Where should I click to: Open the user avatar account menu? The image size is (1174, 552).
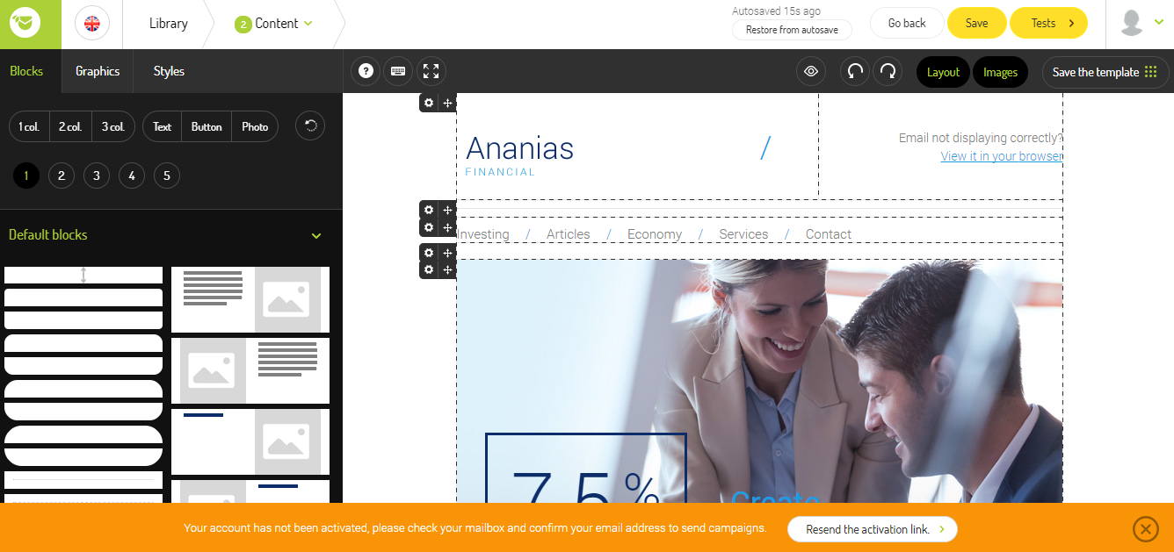pyautogui.click(x=1141, y=24)
